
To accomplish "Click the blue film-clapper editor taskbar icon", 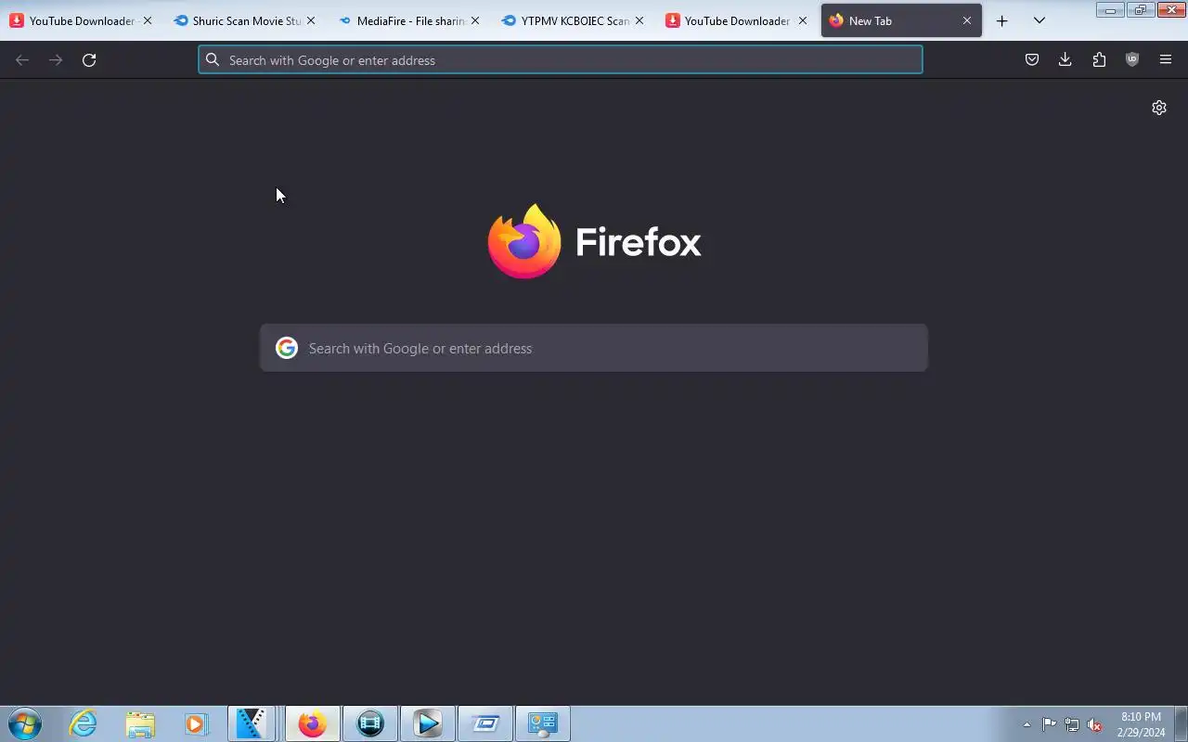I will pos(251,723).
